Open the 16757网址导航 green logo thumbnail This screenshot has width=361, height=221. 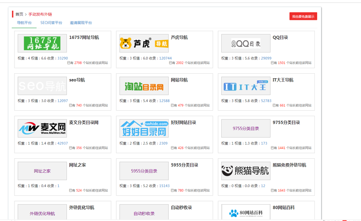(42, 43)
